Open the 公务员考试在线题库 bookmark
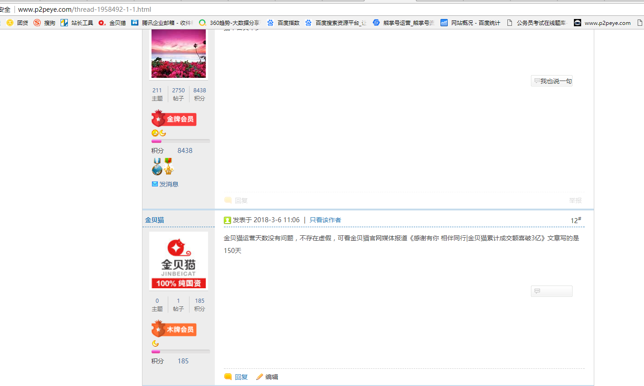The height and width of the screenshot is (386, 644). tap(536, 23)
